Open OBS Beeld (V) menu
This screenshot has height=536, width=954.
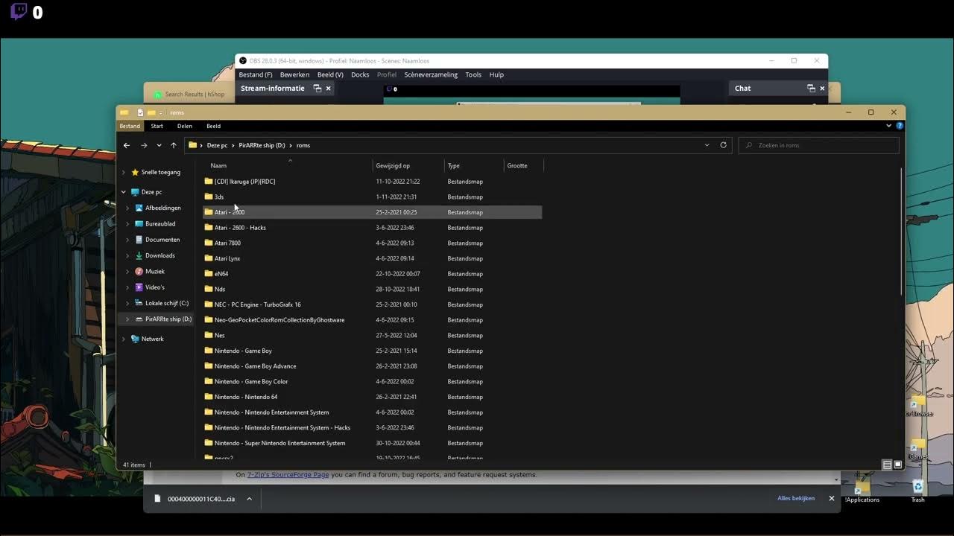330,74
